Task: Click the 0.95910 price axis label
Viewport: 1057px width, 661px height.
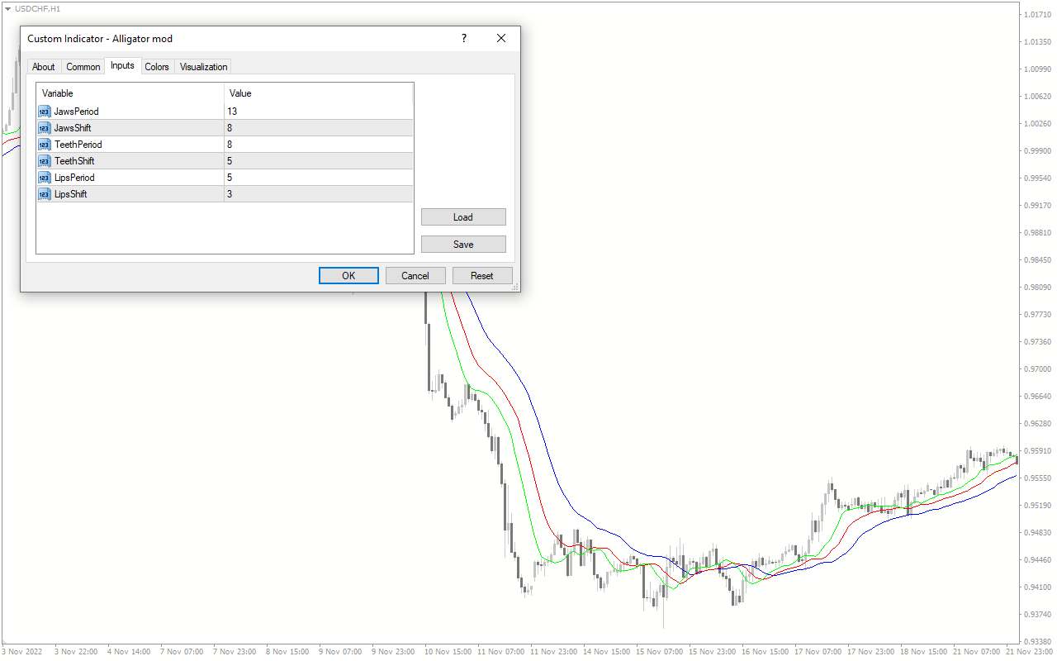Action: (1036, 451)
